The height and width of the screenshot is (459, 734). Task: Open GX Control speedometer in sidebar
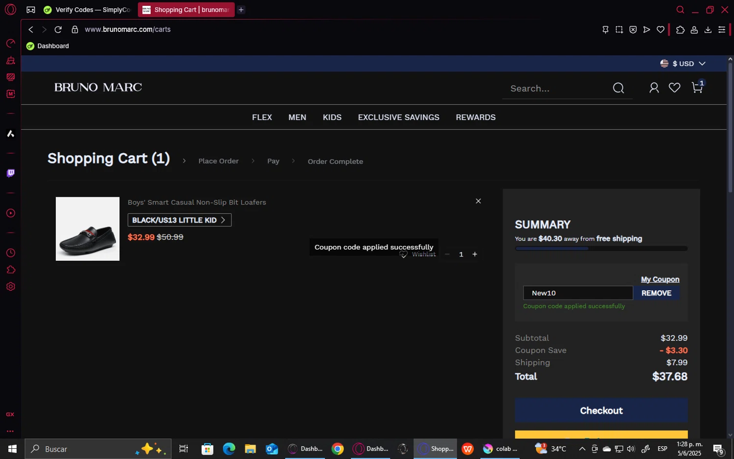click(10, 44)
